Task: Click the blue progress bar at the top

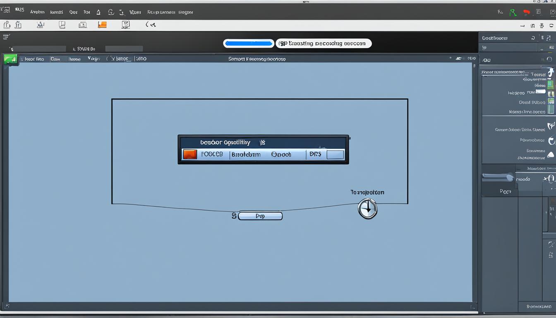Action: pos(249,43)
